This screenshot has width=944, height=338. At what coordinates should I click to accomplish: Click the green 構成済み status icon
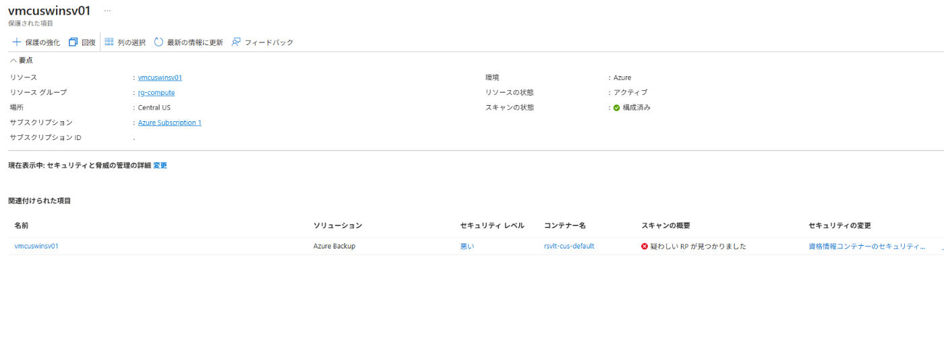[x=616, y=108]
